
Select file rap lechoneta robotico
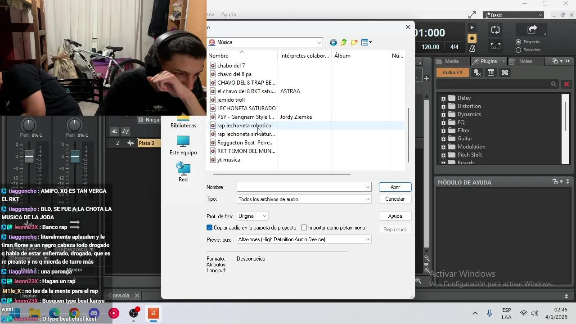pos(244,126)
